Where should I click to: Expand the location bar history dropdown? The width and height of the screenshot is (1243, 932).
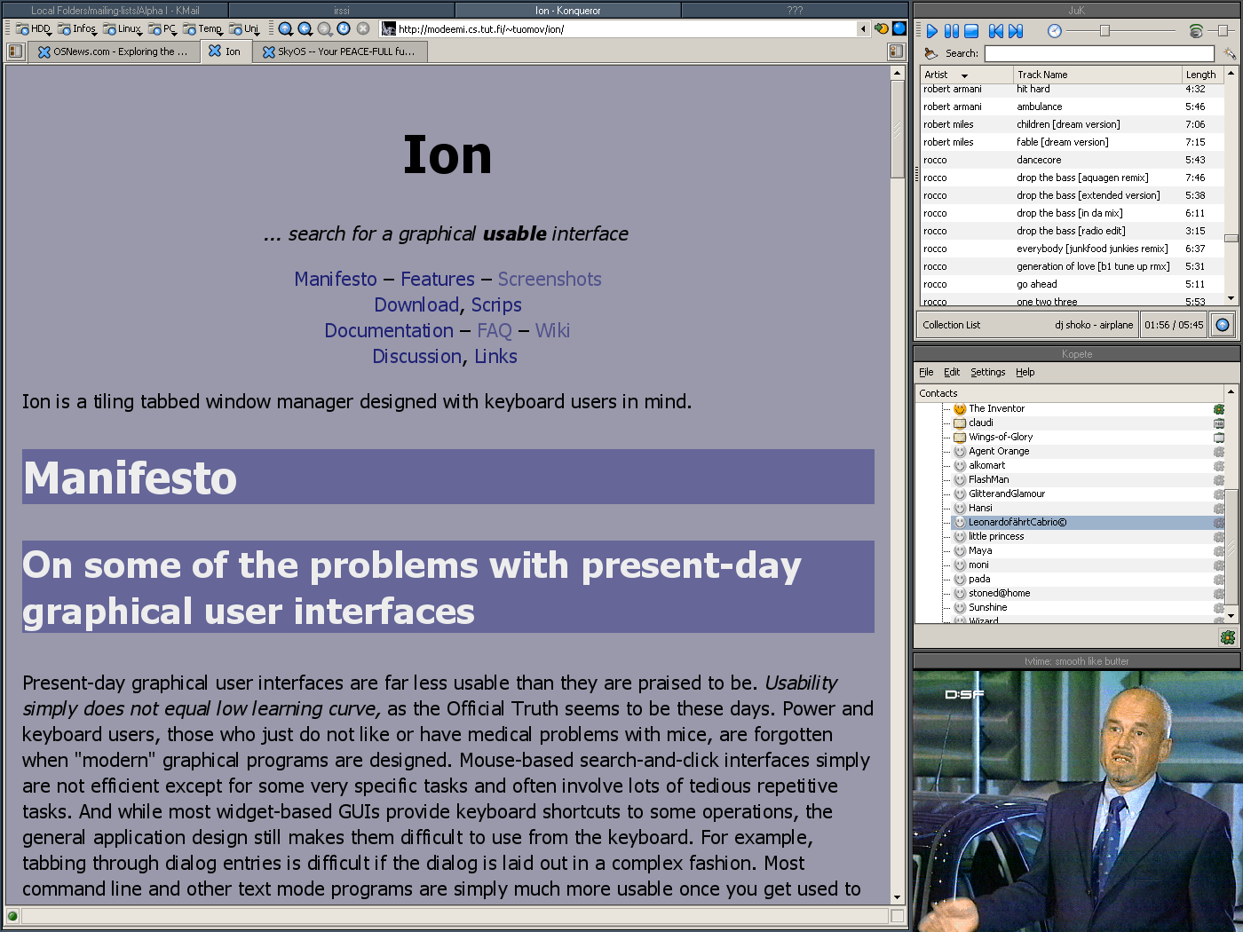[863, 29]
